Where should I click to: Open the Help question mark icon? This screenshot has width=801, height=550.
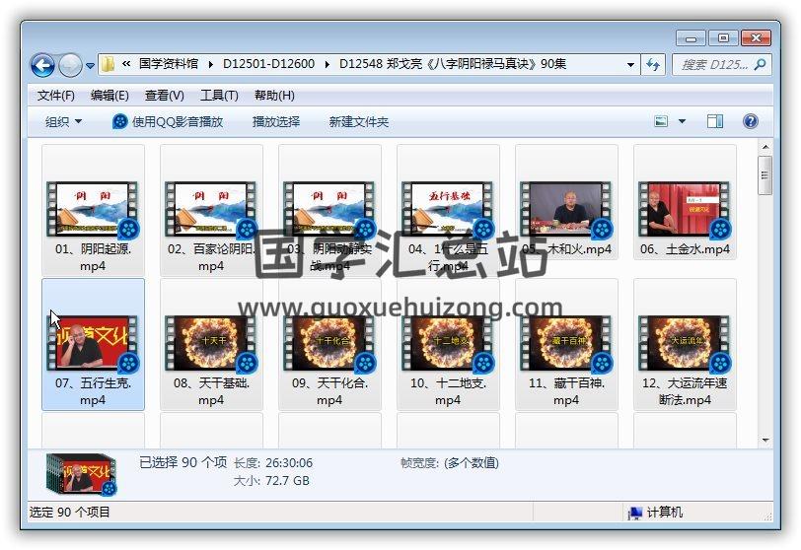point(750,121)
